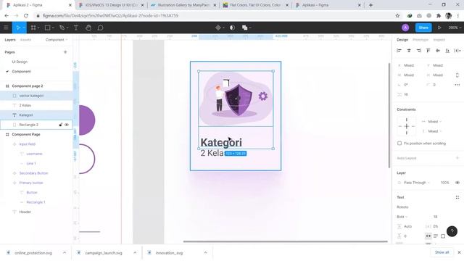Click the Create component icon

[x=218, y=28]
